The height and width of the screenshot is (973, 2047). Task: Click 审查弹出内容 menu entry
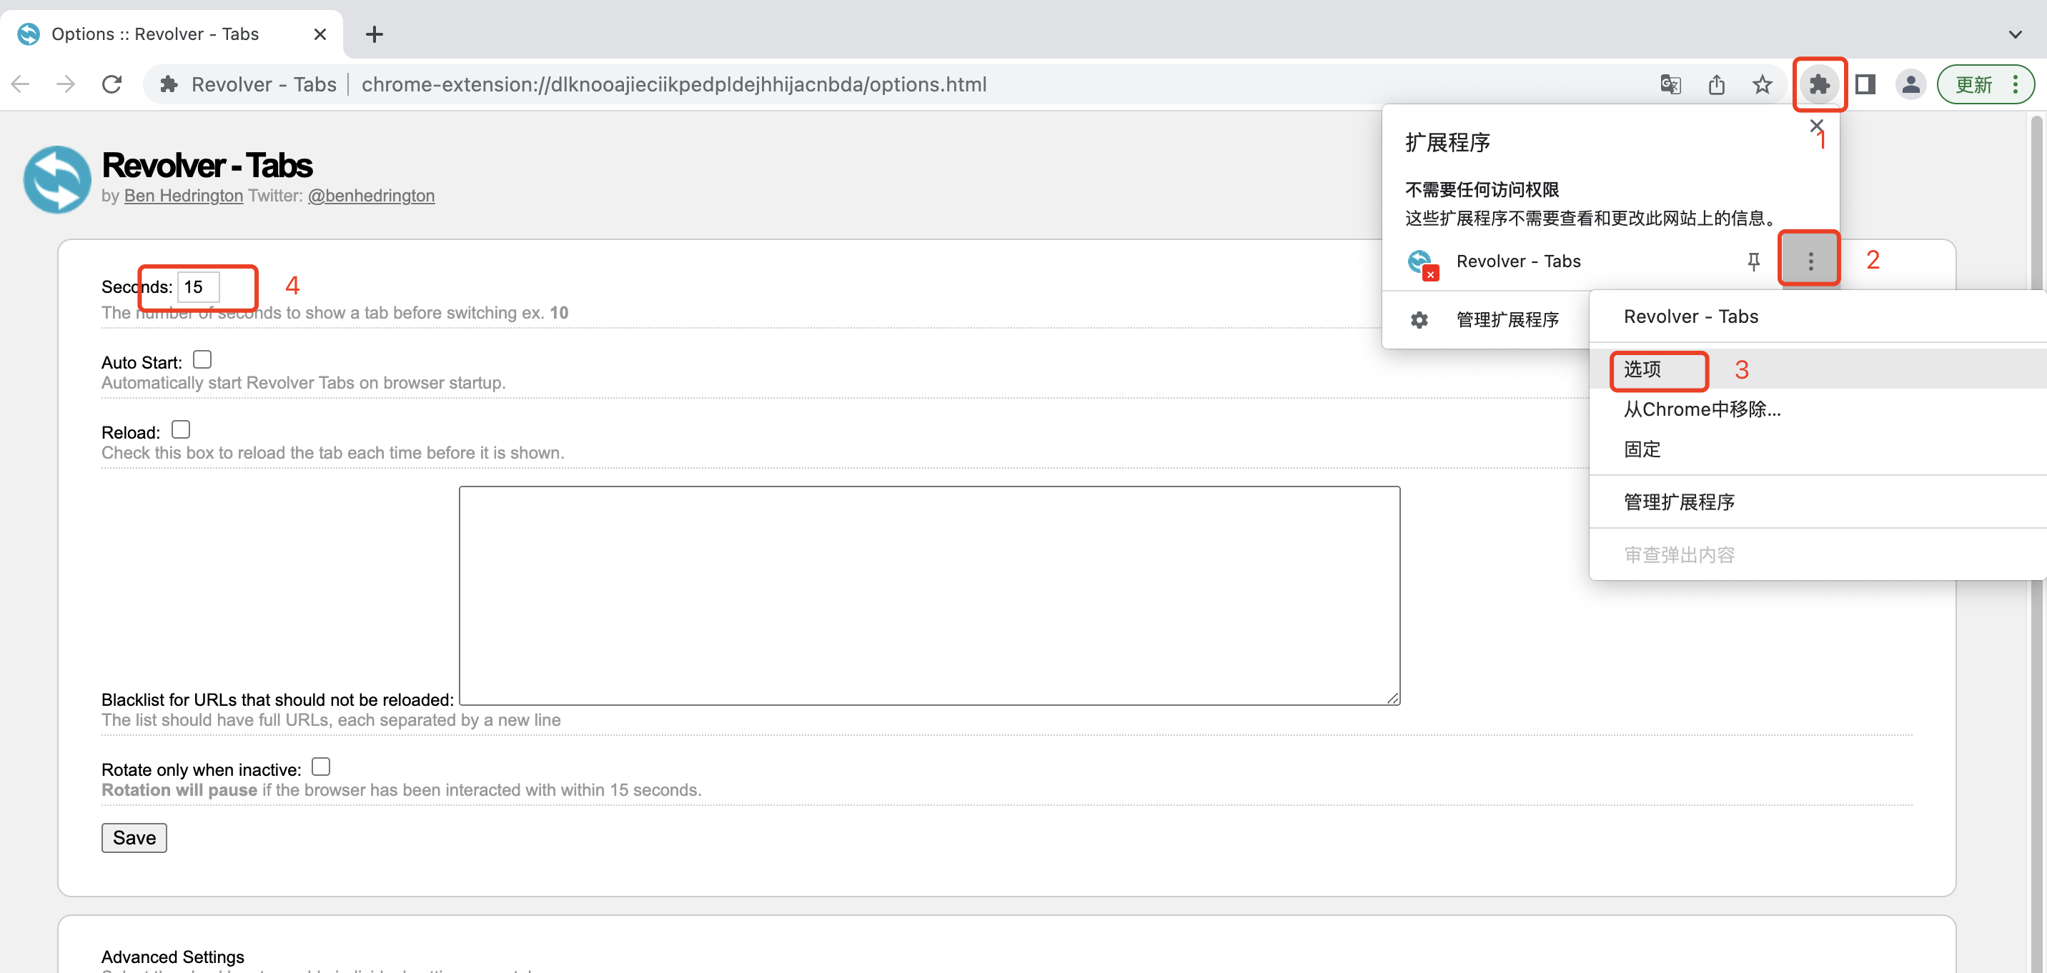pyautogui.click(x=1818, y=554)
